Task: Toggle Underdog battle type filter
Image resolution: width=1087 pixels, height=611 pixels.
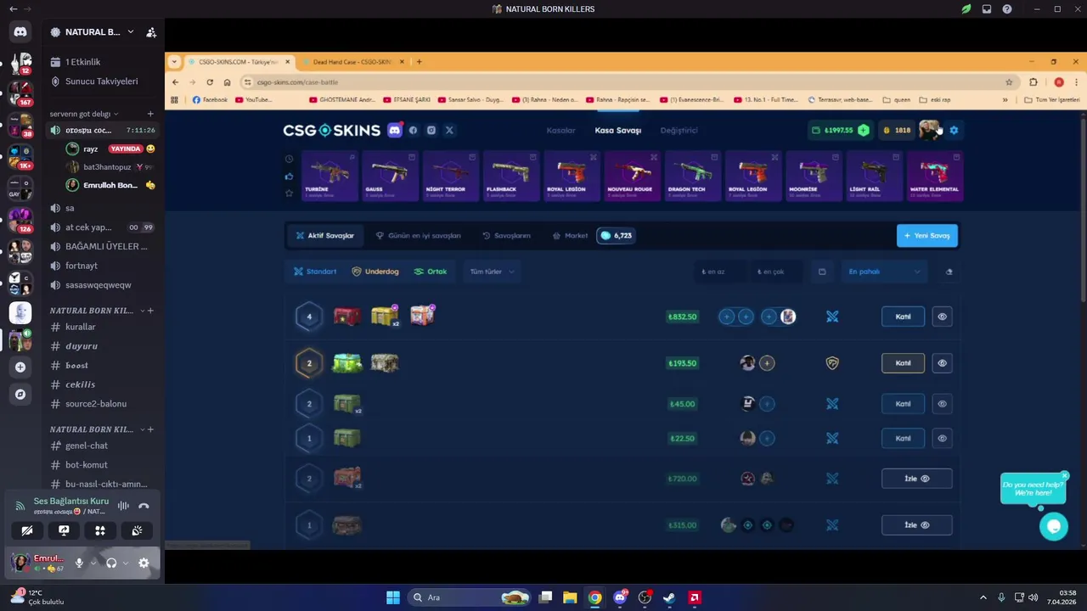Action: pyautogui.click(x=375, y=272)
